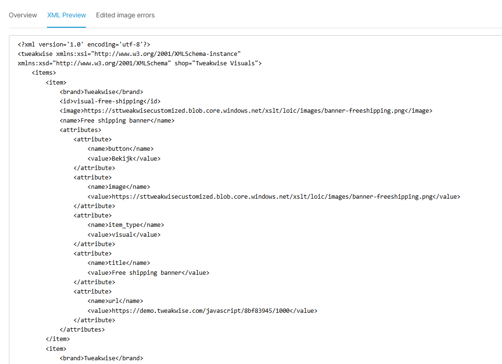Click the <name>Free shipping banner</name> line

pos(117,120)
